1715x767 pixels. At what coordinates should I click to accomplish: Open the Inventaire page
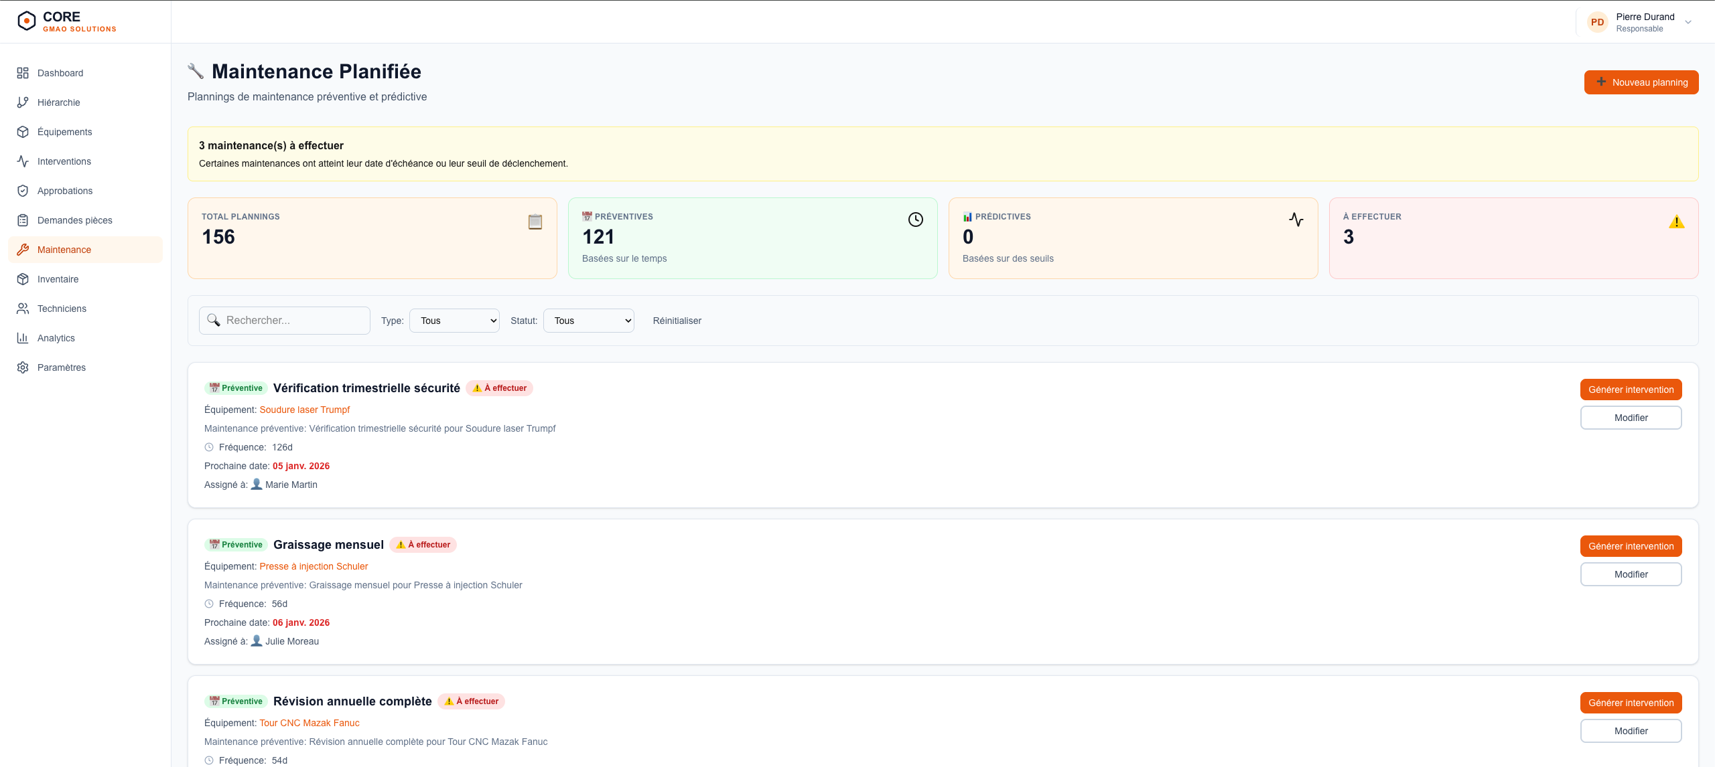[x=85, y=279]
